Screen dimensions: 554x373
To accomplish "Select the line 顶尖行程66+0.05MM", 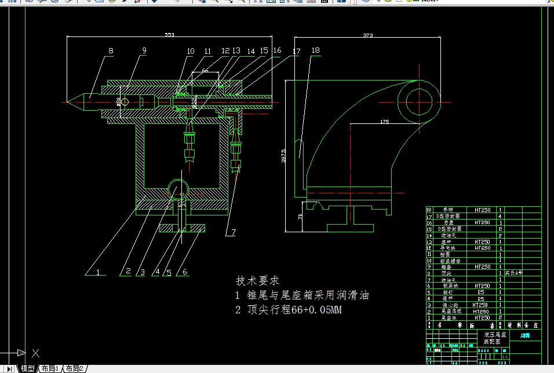I will coord(294,310).
